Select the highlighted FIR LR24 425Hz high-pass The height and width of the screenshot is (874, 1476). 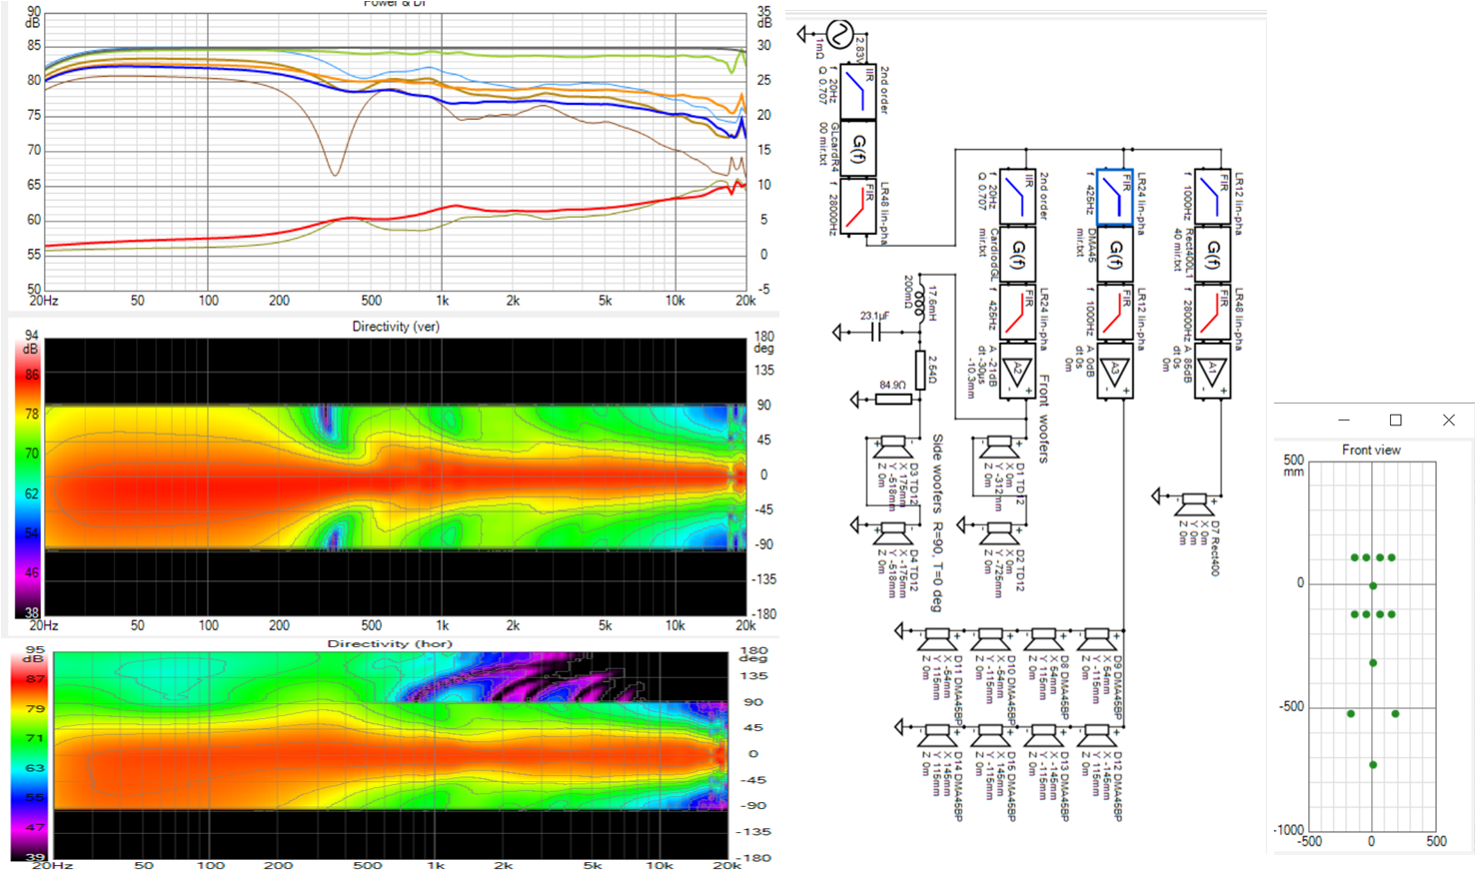tap(1114, 197)
